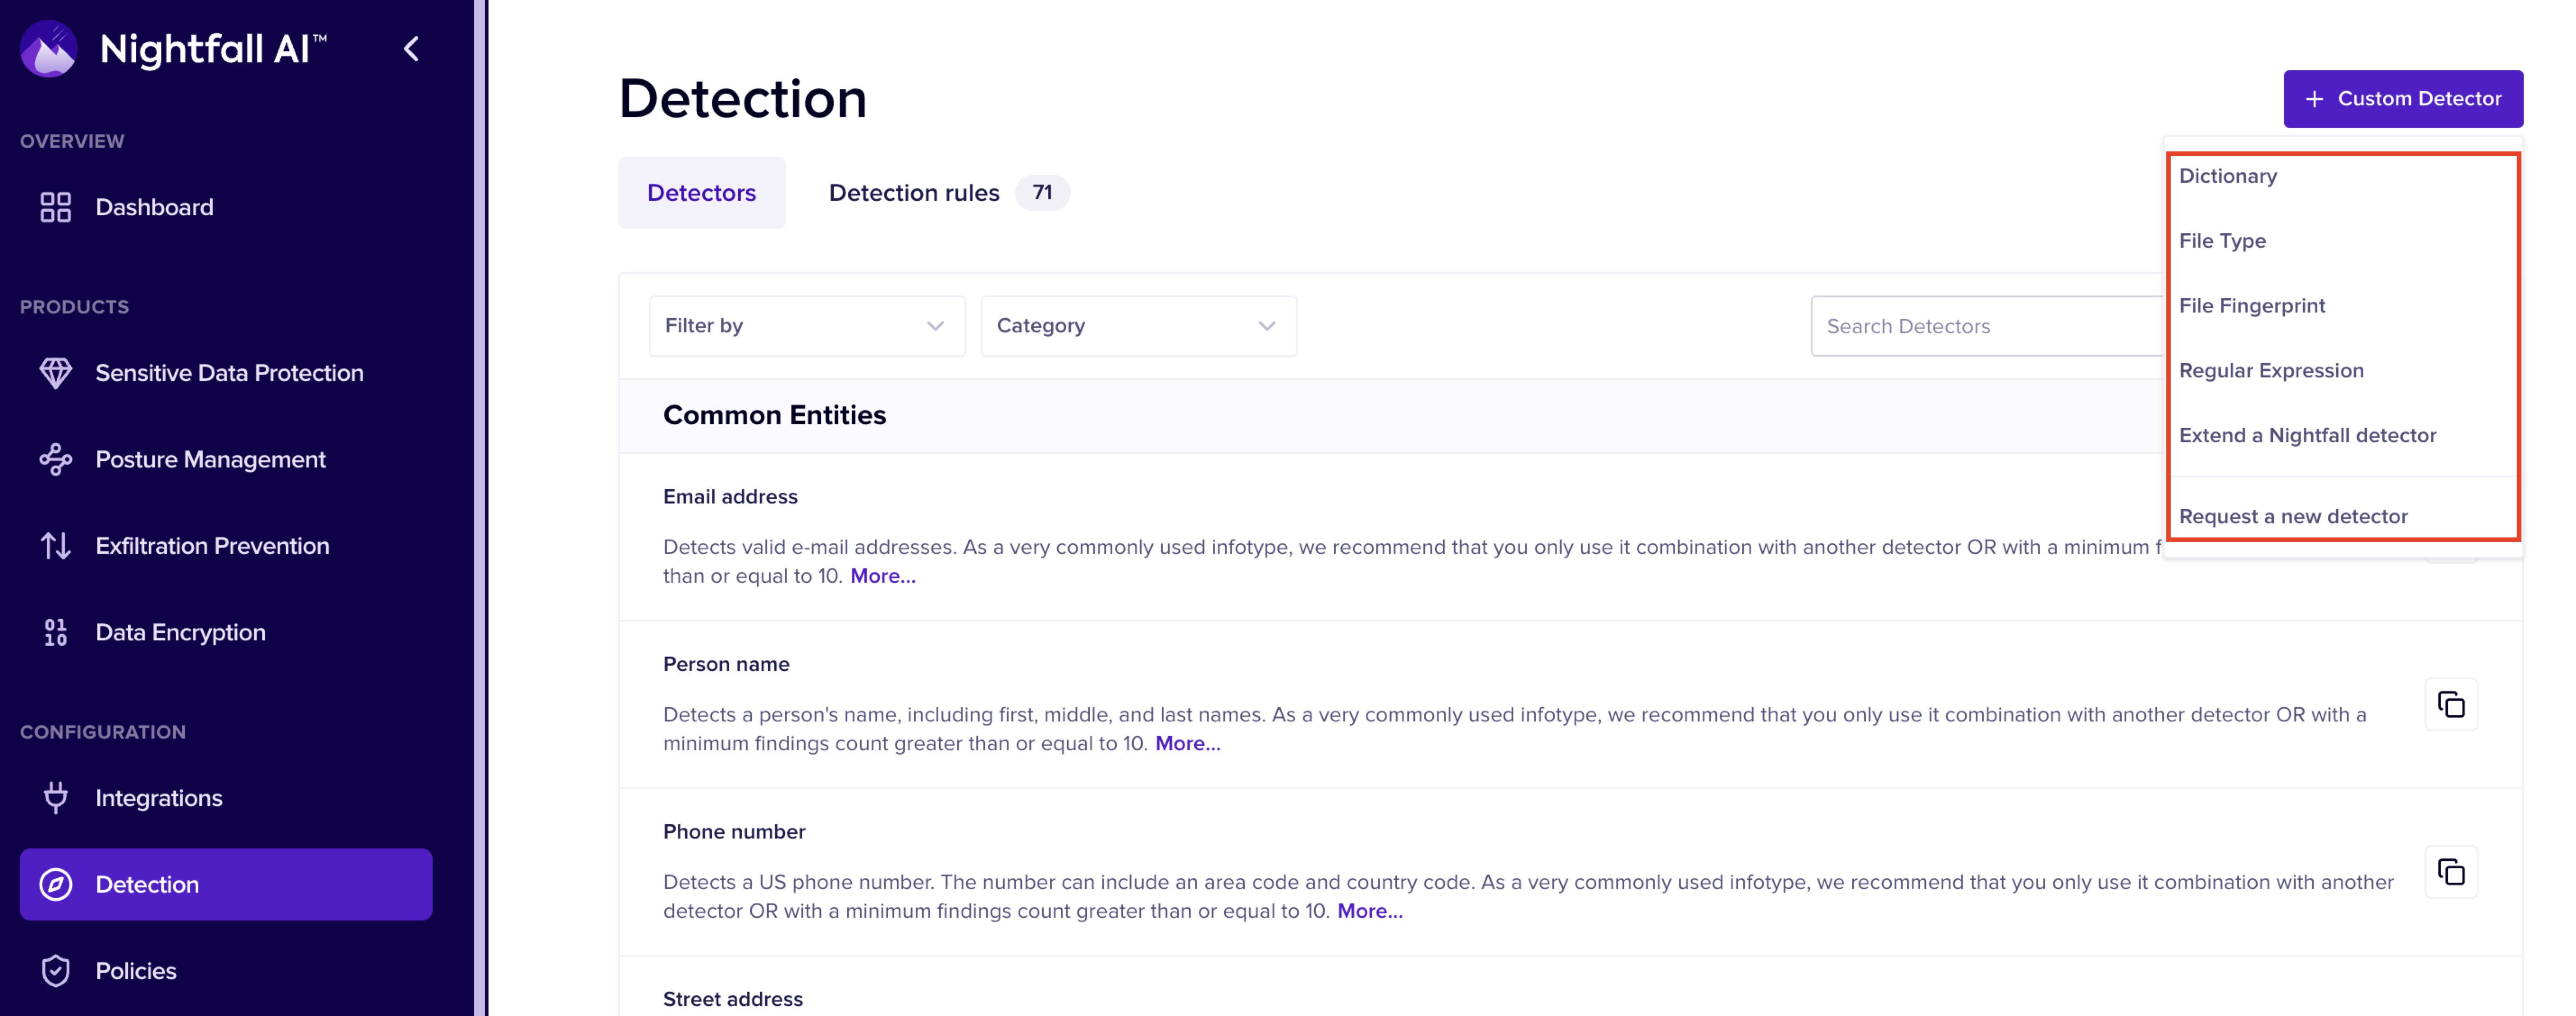The image size is (2576, 1016).
Task: Open Policies in the sidebar
Action: coord(226,971)
